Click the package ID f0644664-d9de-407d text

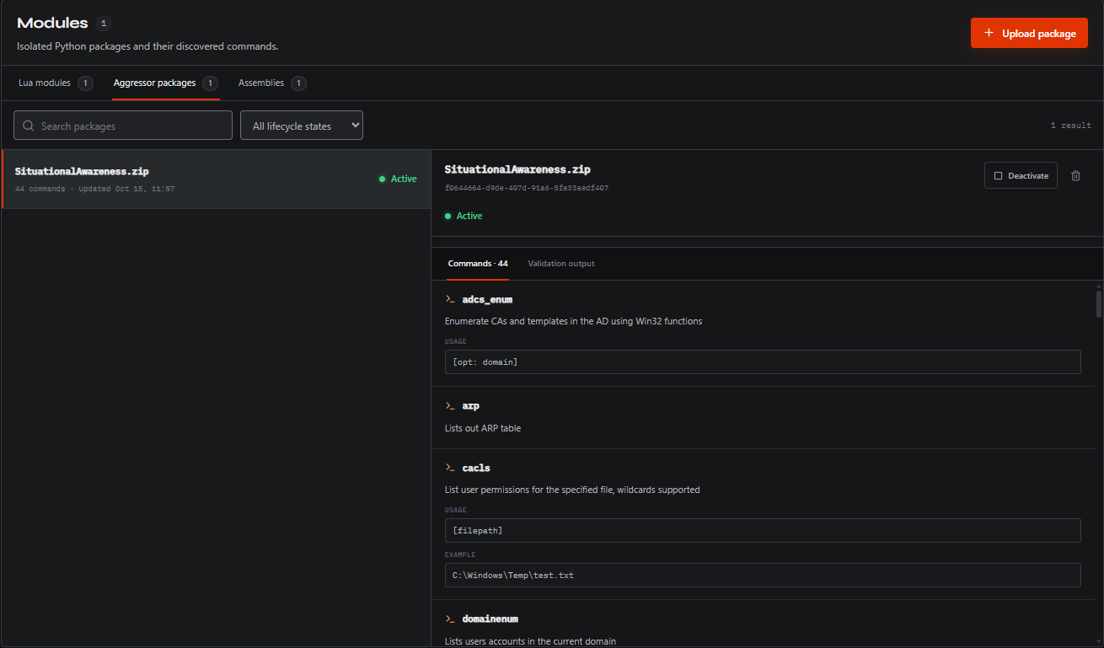(x=527, y=188)
